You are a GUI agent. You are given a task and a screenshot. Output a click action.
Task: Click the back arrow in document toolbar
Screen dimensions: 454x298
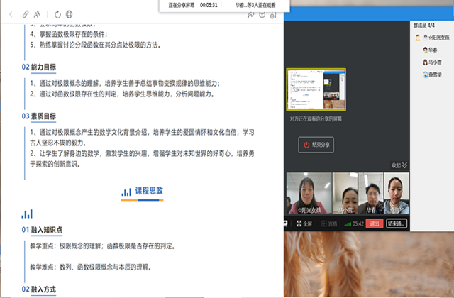[x=10, y=13]
